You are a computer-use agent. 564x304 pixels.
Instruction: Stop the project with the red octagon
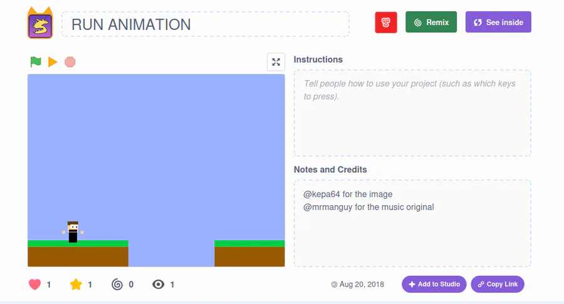[x=70, y=62]
